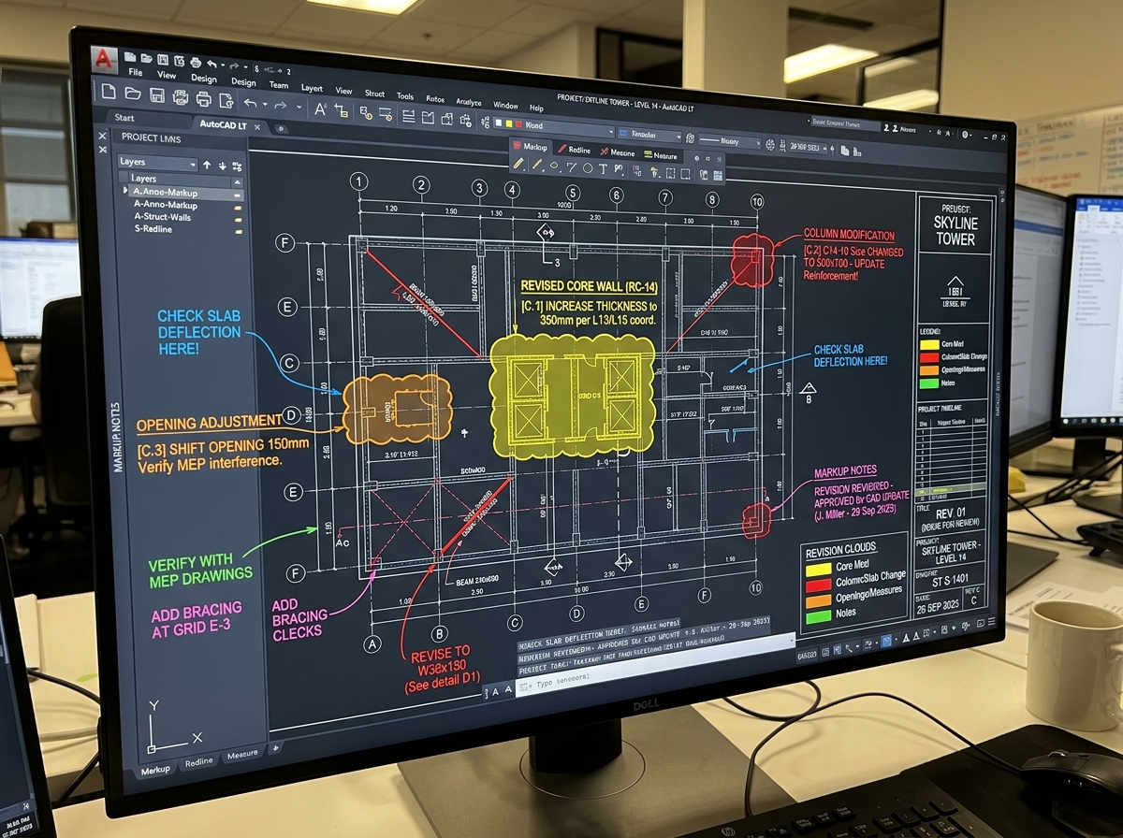Screen dimensions: 1123x838
Task: Switch to the Redline layout tab at bottom
Action: (x=199, y=762)
